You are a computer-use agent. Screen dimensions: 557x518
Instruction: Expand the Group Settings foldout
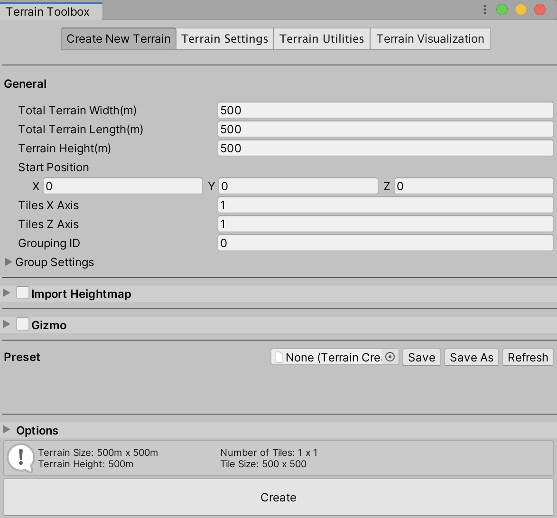coord(8,262)
